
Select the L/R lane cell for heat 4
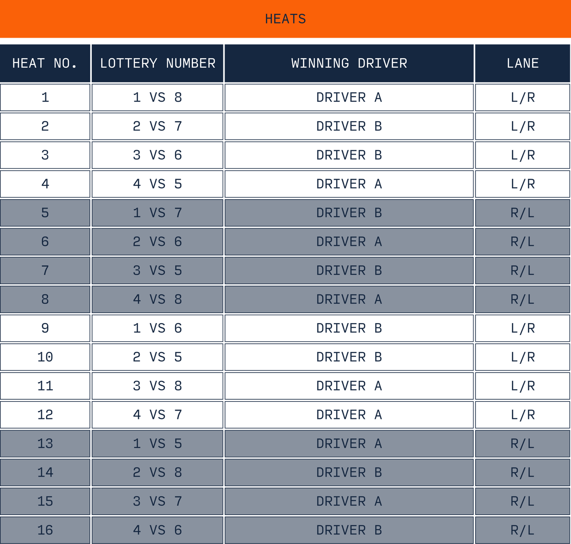pyautogui.click(x=522, y=184)
